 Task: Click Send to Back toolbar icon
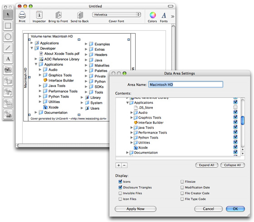pyautogui.click(x=80, y=15)
